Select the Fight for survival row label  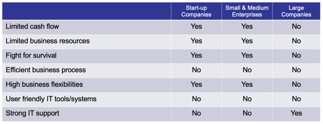pos(31,55)
